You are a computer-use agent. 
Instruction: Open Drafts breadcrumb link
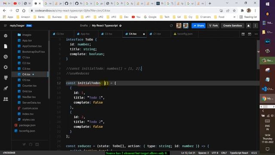84,26
